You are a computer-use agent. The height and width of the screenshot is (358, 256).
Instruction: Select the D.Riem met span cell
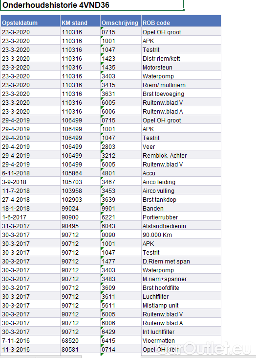tap(181, 261)
